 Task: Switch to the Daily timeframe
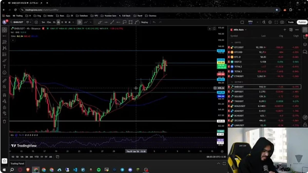pos(62,22)
